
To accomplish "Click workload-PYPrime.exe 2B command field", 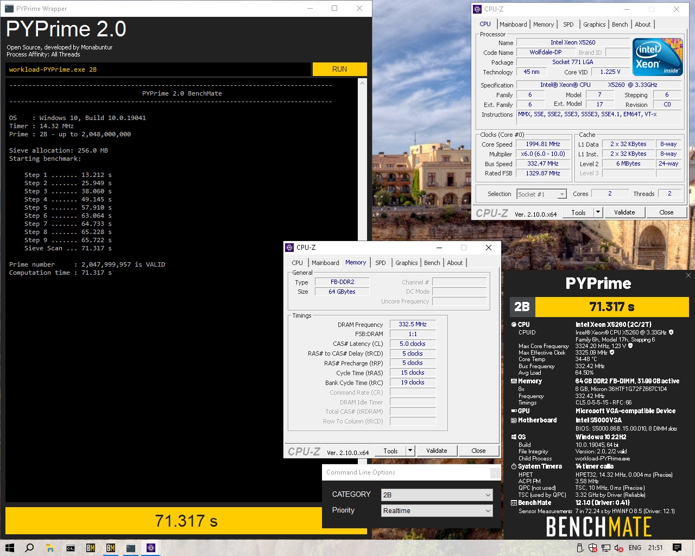I will tap(158, 69).
